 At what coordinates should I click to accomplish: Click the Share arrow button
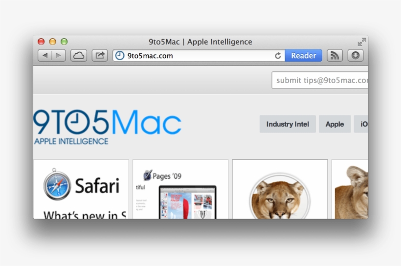(100, 56)
